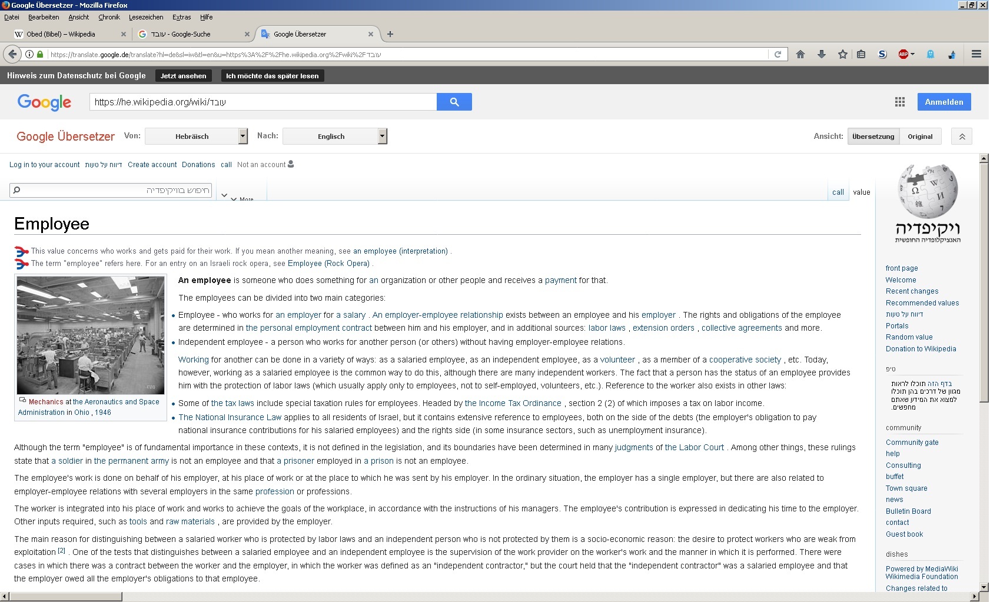Click Ich möchte das später lesen button
This screenshot has height=602, width=990.
coord(273,75)
